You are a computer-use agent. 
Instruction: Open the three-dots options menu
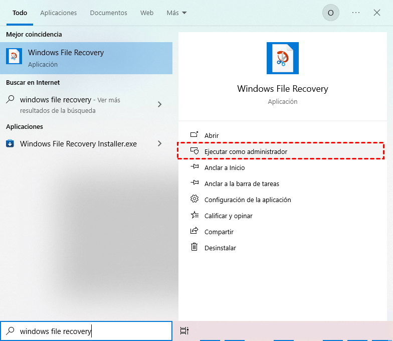pyautogui.click(x=356, y=13)
